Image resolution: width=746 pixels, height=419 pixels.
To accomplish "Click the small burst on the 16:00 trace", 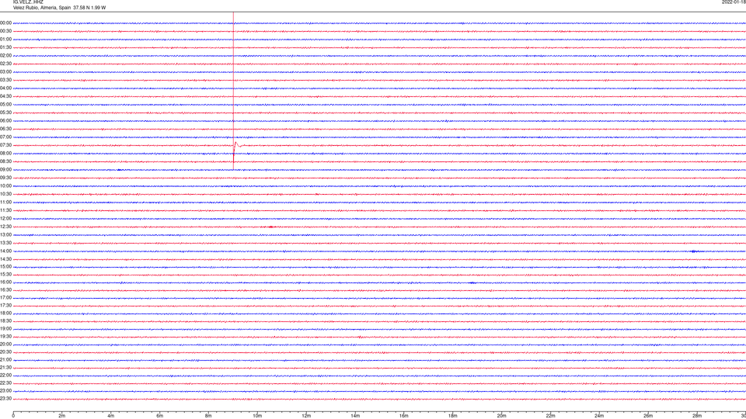I will click(x=472, y=282).
